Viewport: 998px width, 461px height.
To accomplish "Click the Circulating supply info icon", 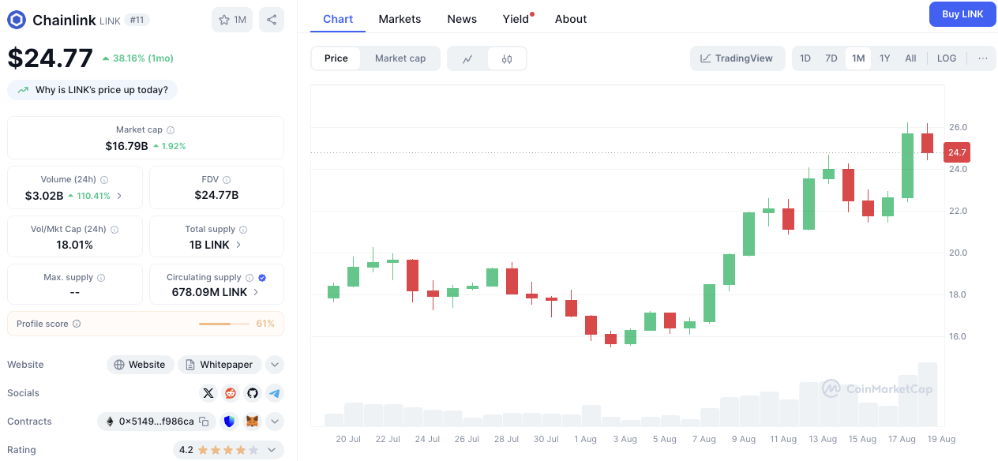I will coord(249,278).
